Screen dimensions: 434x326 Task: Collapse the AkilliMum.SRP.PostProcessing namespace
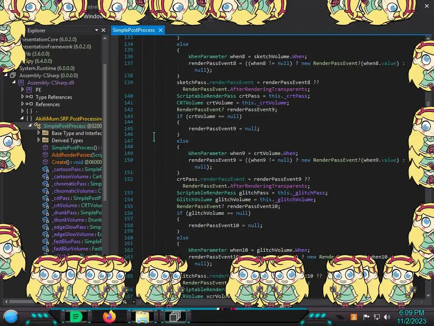pyautogui.click(x=22, y=118)
